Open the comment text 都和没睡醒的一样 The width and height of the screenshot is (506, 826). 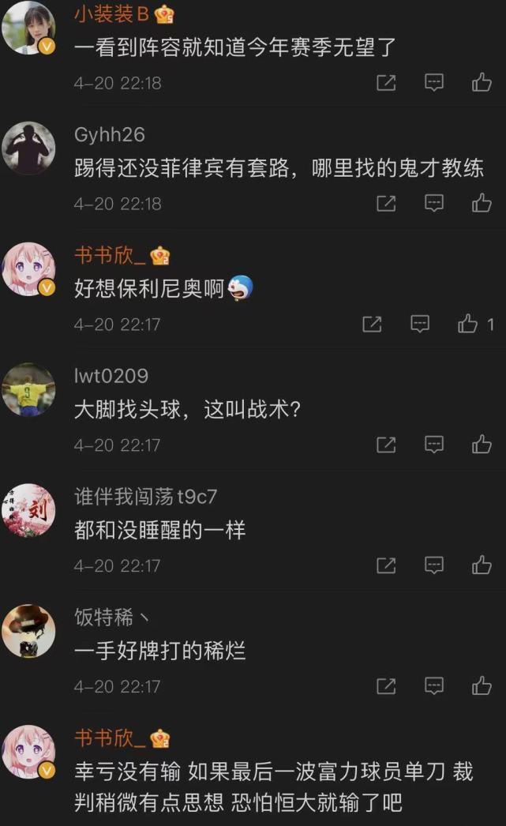(159, 530)
